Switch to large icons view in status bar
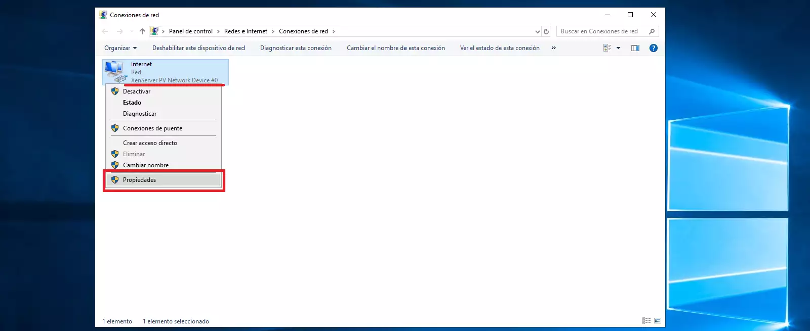 [658, 321]
